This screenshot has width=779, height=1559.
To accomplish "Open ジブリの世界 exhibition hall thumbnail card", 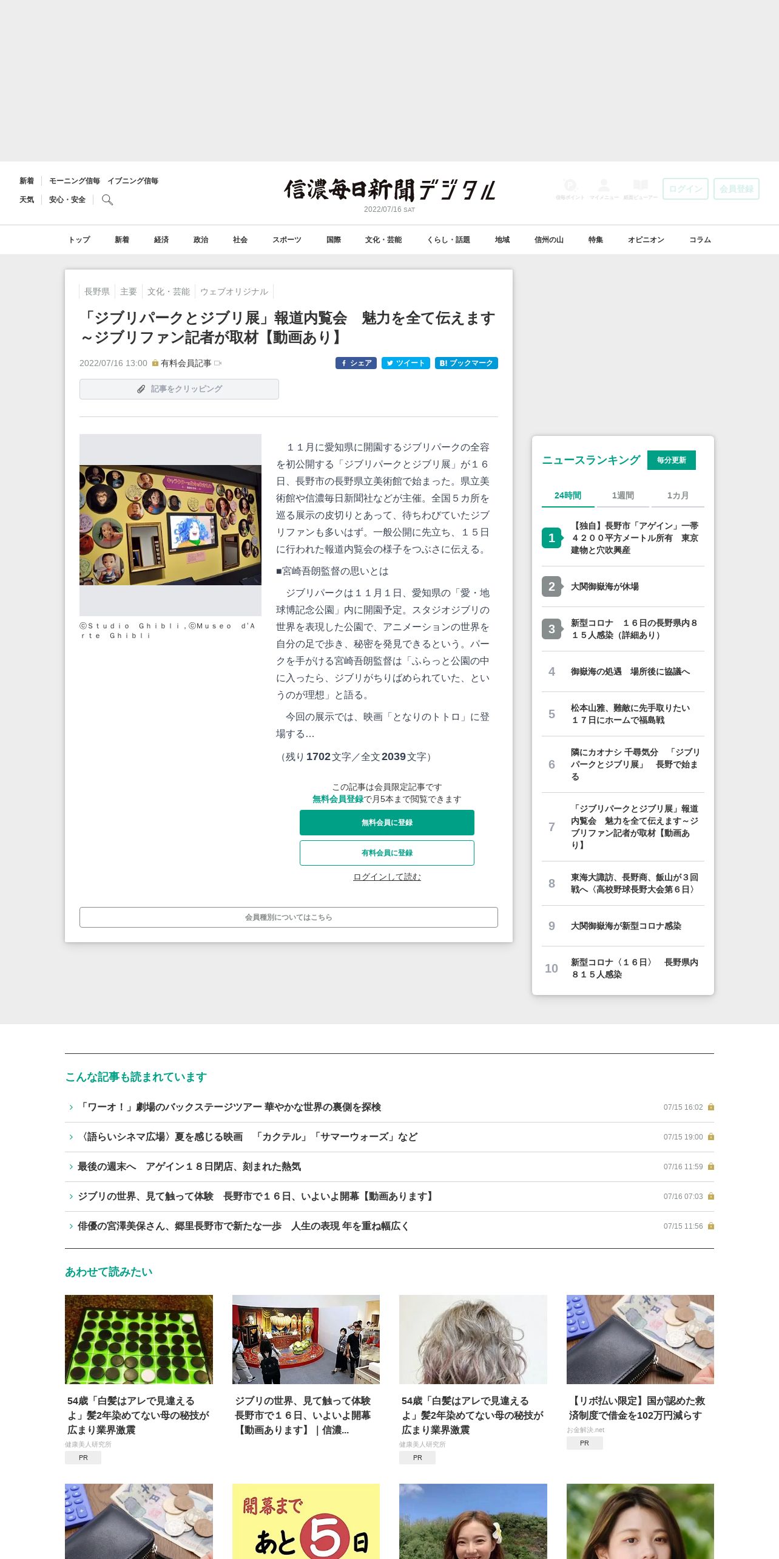I will (306, 1340).
